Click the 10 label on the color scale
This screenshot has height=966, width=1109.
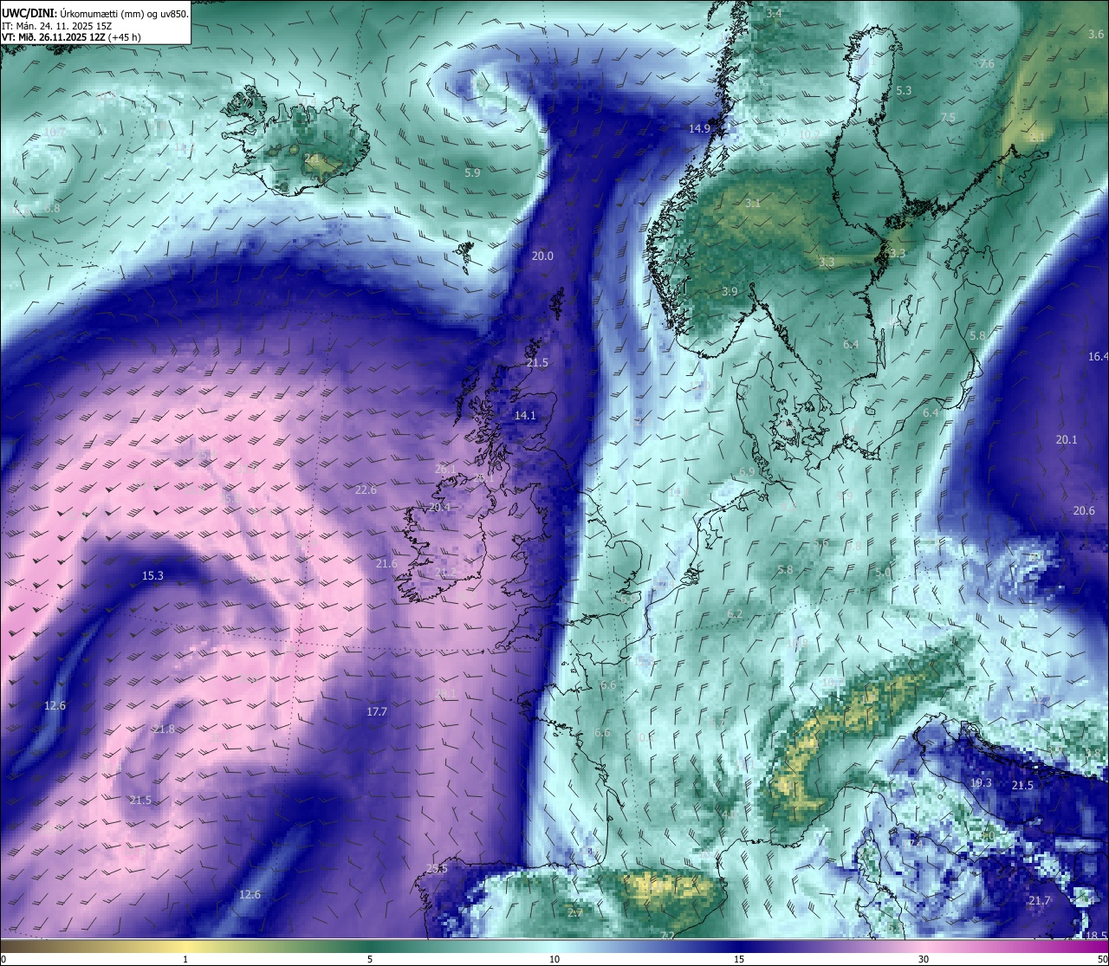coord(554,958)
